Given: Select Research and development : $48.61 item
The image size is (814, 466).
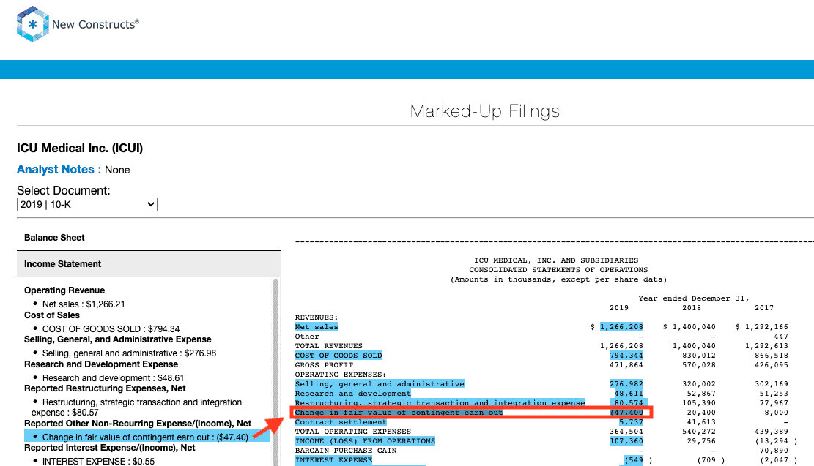Looking at the screenshot, I should click(x=113, y=378).
